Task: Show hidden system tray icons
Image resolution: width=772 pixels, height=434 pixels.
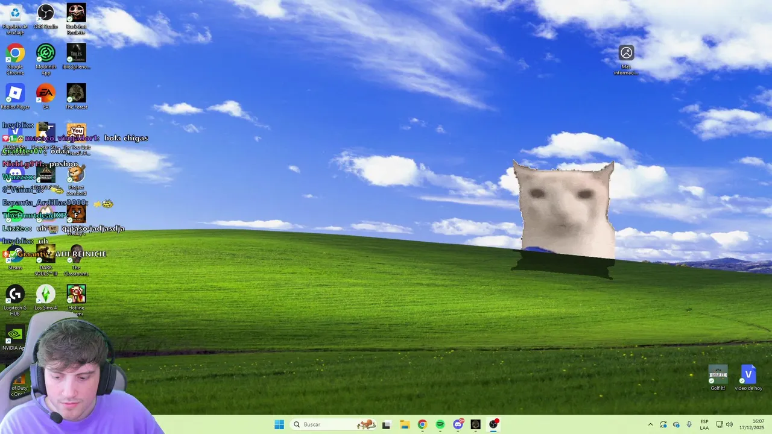Action: 650,424
